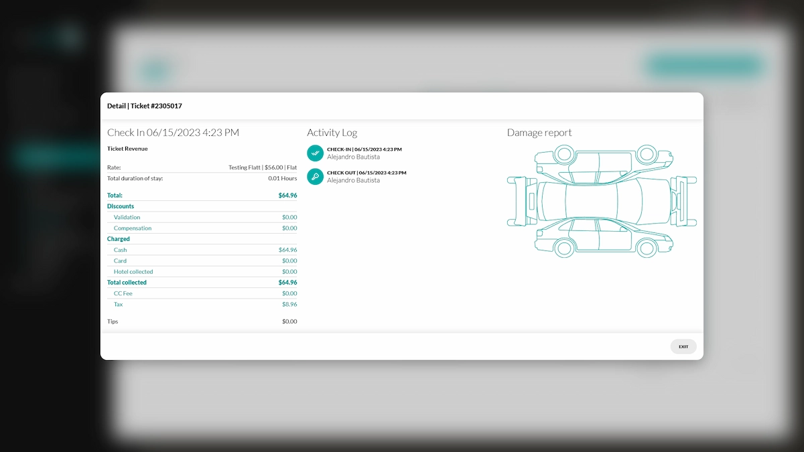Viewport: 804px width, 452px height.
Task: Click the 'Hotel collected' row label
Action: point(133,272)
